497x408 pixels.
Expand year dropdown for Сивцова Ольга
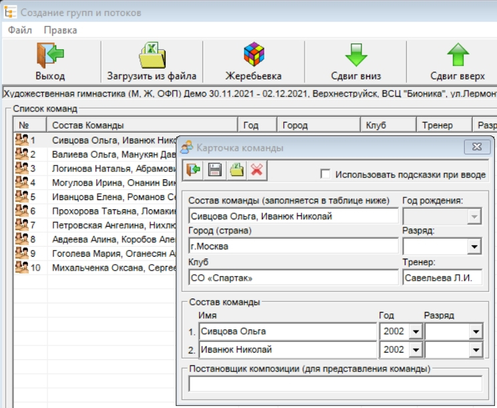(x=415, y=331)
